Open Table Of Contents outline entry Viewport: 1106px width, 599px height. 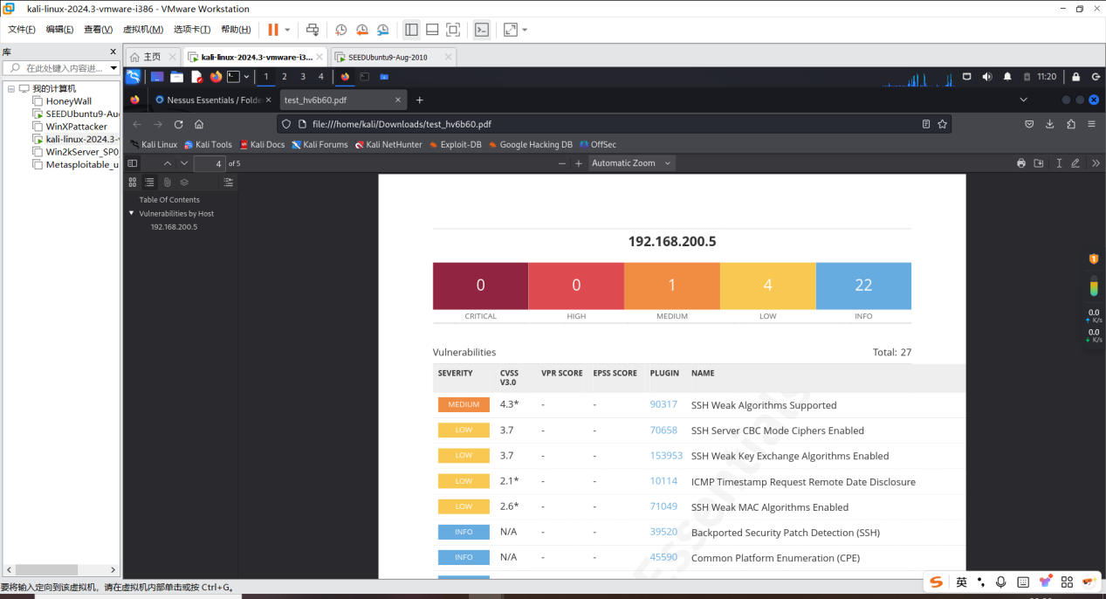click(169, 200)
